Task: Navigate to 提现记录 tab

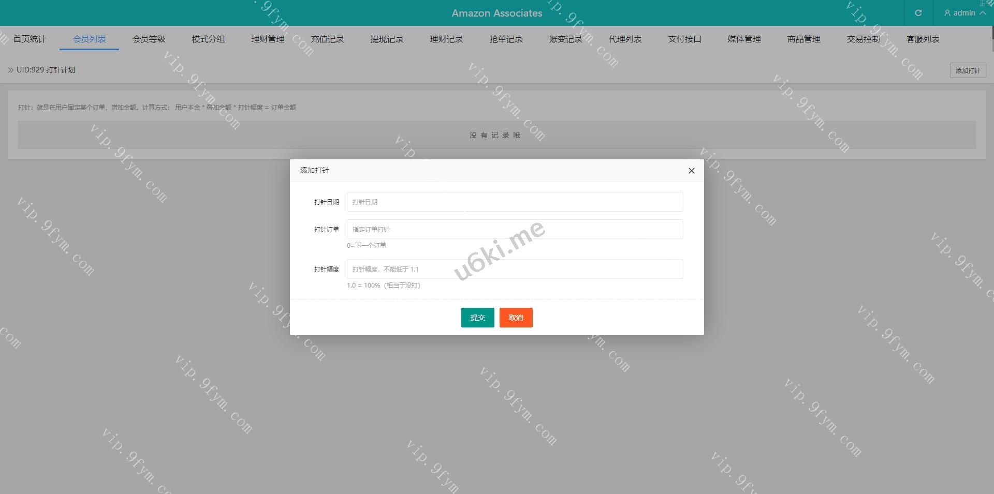Action: 387,39
